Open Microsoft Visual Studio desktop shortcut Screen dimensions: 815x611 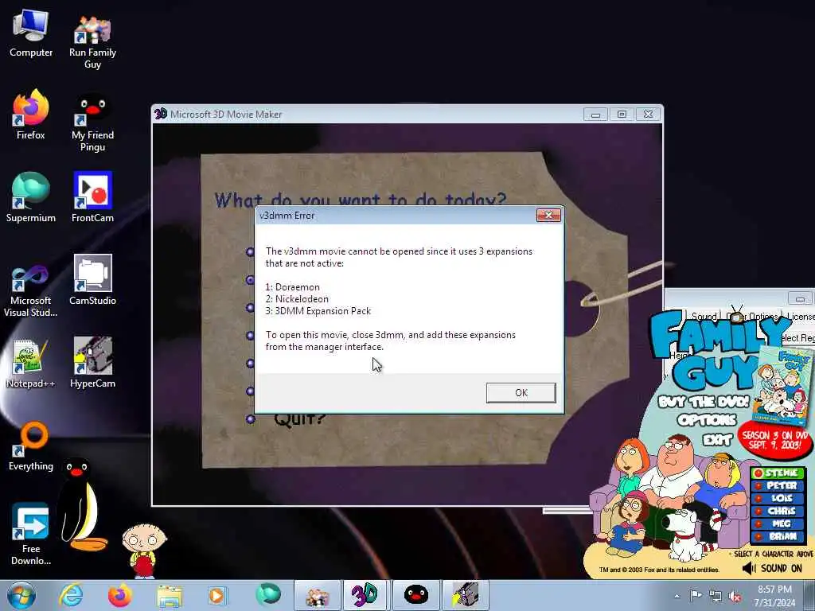click(31, 291)
